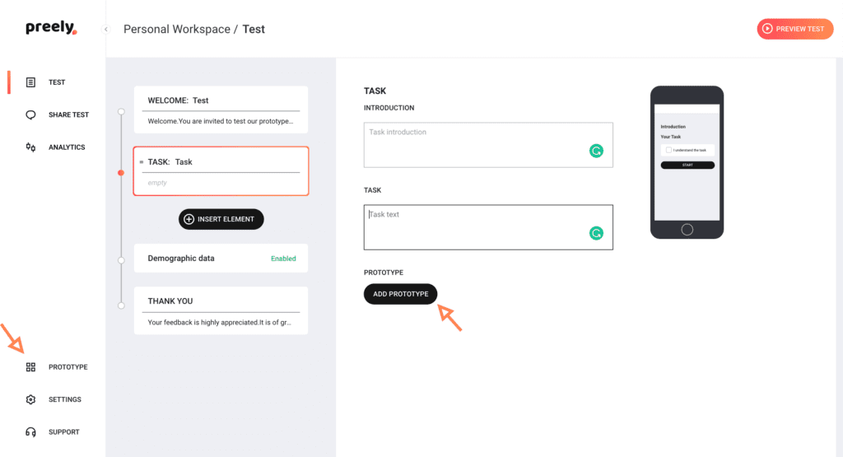The width and height of the screenshot is (843, 457).
Task: Click the Insert Element button
Action: pyautogui.click(x=221, y=219)
